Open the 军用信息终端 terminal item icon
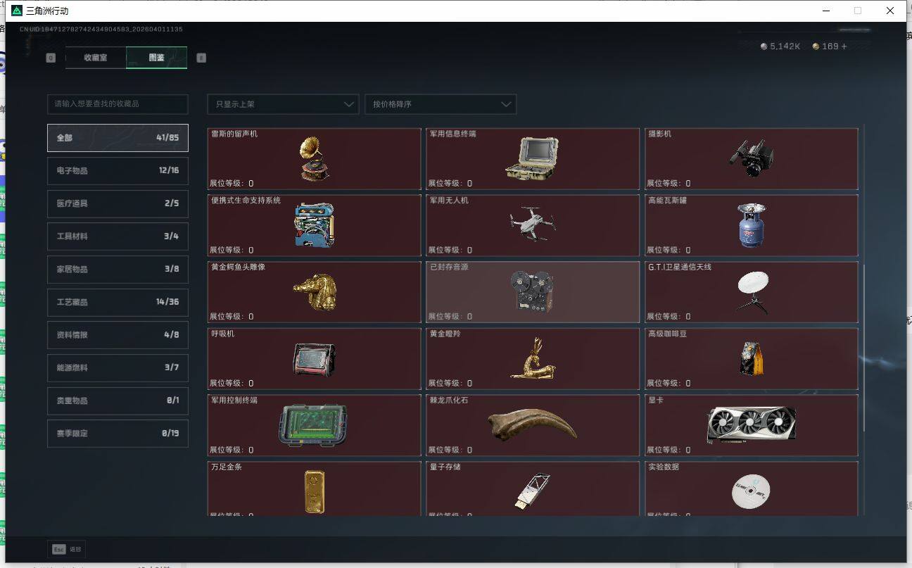Viewport: 912px width, 568px height. (532, 158)
